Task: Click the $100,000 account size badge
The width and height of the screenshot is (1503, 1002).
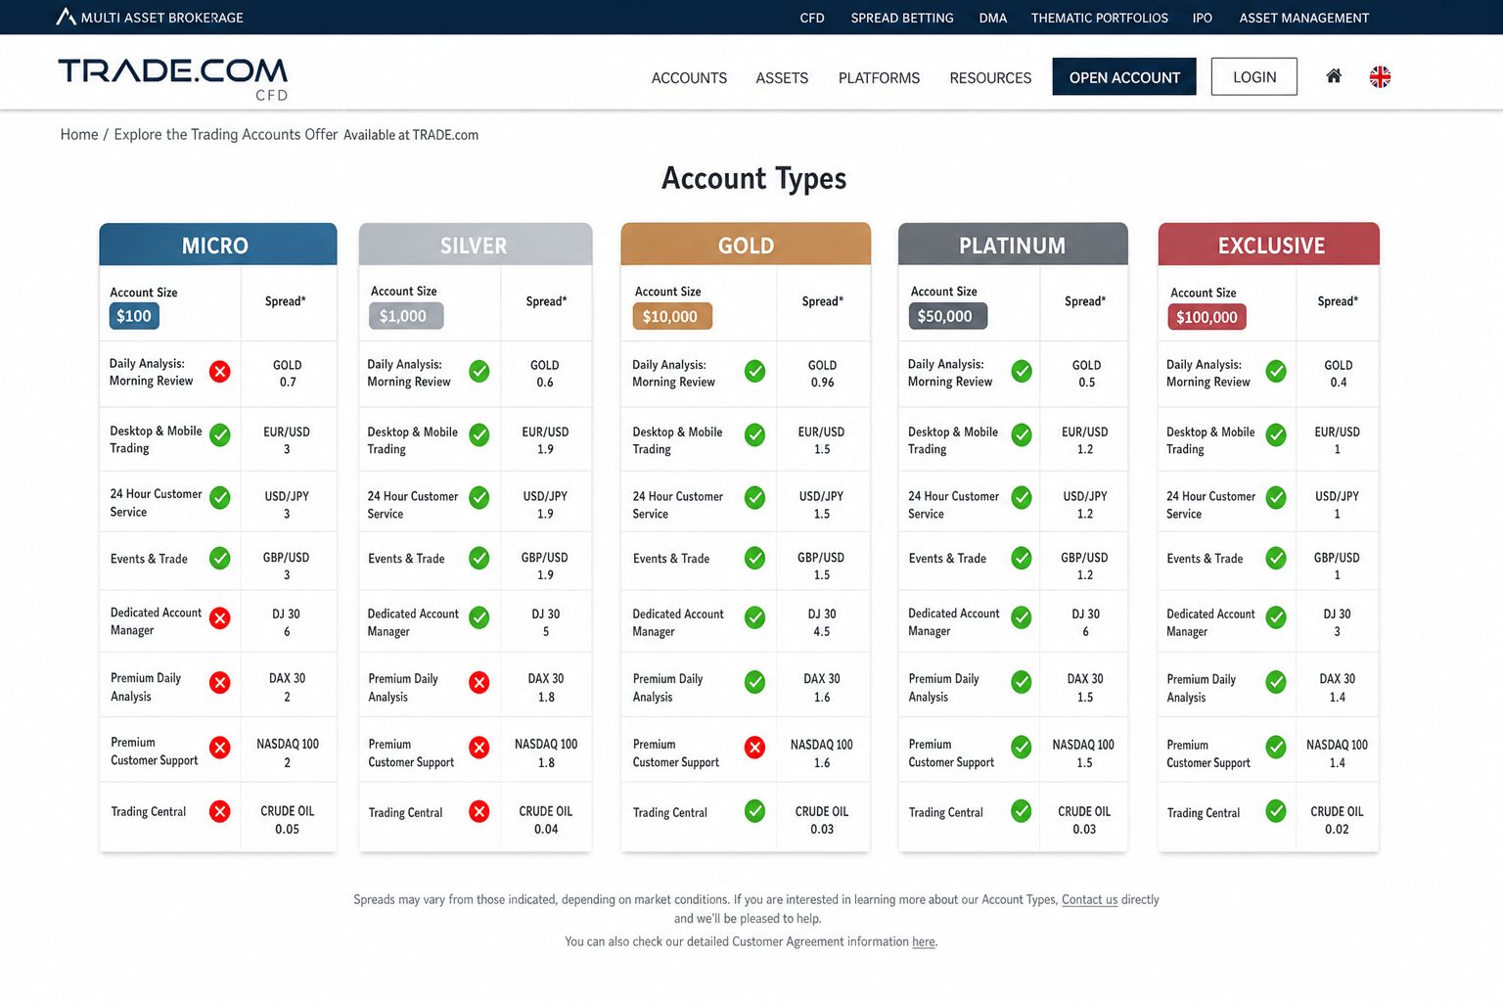Action: (1207, 317)
